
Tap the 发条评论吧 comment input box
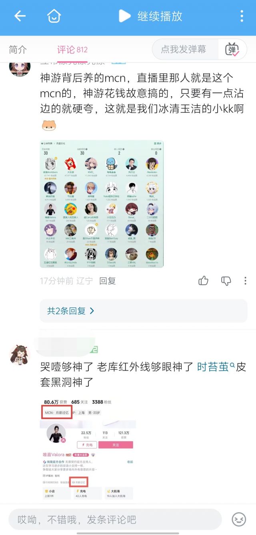pos(115,519)
